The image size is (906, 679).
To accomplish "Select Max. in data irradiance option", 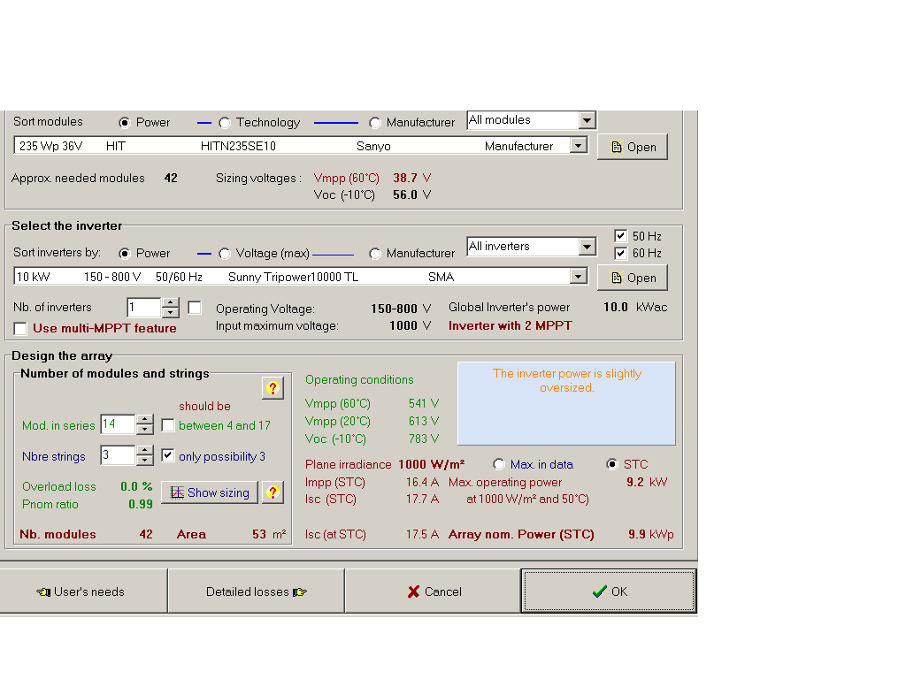I will coord(498,464).
